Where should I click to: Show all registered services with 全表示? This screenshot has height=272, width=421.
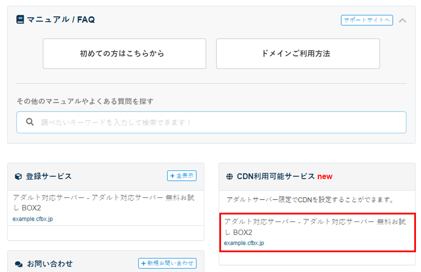pyautogui.click(x=182, y=176)
